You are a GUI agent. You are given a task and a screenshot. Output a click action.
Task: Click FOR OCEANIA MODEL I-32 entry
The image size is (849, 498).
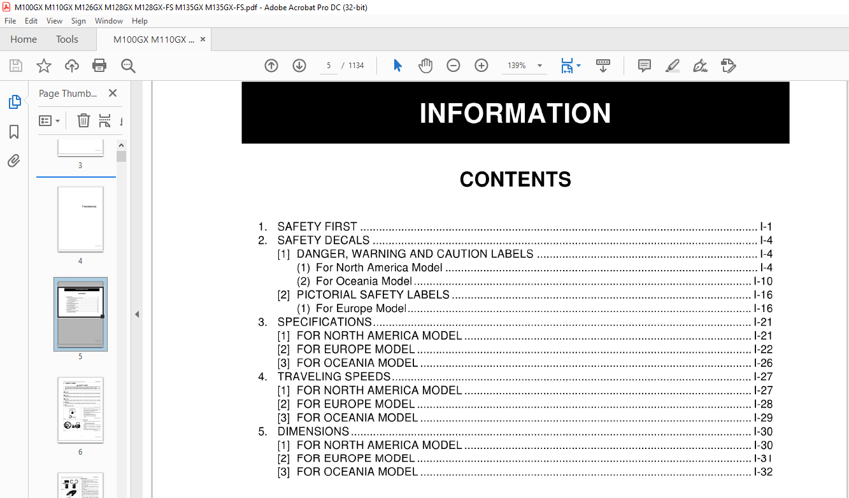[x=525, y=473]
